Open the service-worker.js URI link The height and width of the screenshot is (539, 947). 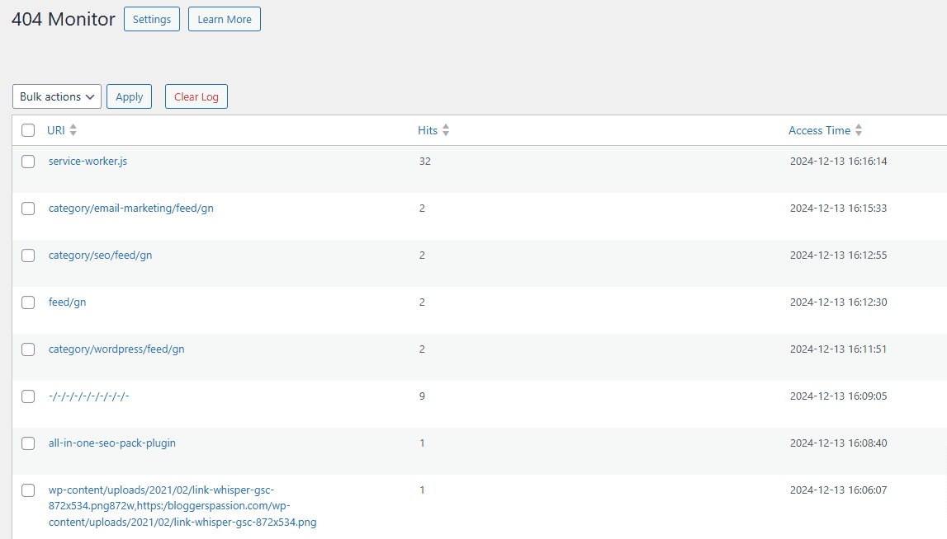coord(88,162)
